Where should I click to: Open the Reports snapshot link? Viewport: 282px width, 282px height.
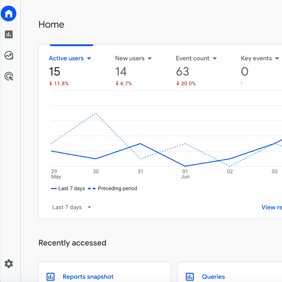click(88, 276)
